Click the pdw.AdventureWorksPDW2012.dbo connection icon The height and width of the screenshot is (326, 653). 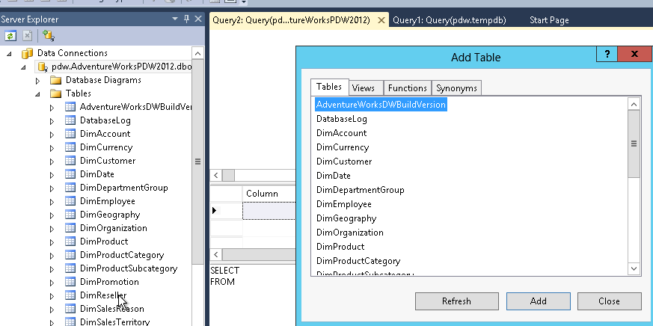coord(43,67)
